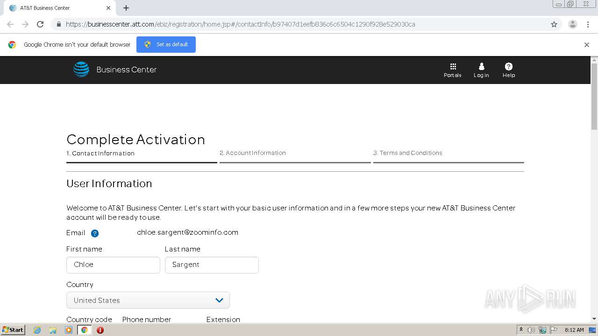Click the Country code label
This screenshot has height=336, width=598.
pyautogui.click(x=89, y=320)
